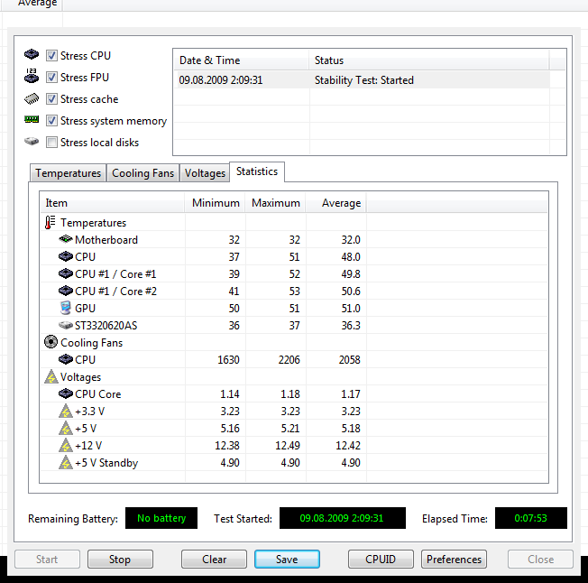
Task: Toggle the Stress system memory checkbox
Action: tap(52, 121)
